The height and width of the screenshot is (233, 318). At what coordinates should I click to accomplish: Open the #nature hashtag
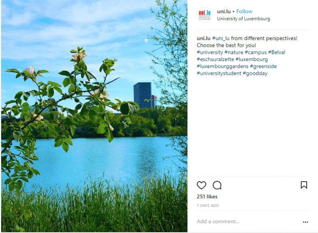tap(234, 52)
